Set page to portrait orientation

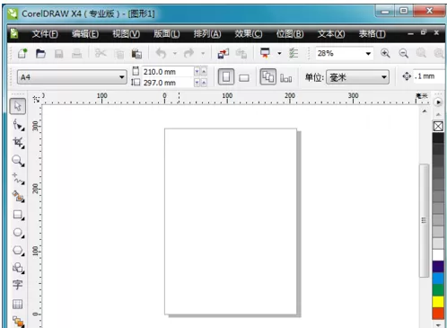[x=226, y=77]
